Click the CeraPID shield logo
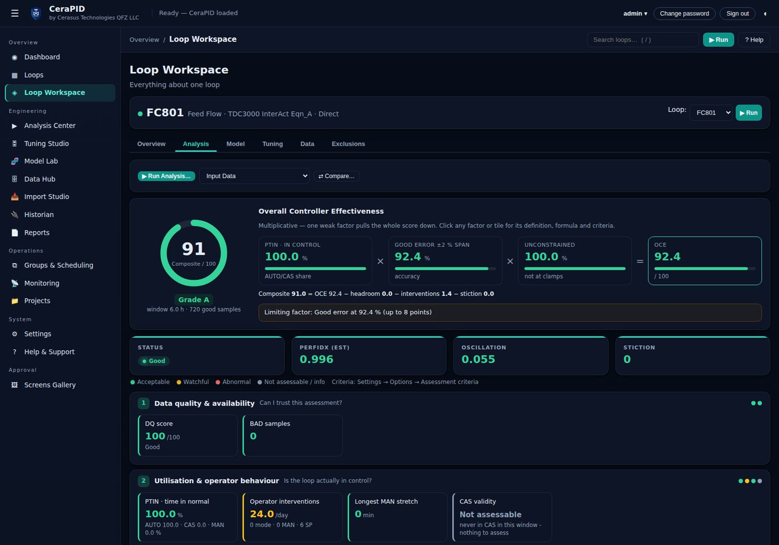779x545 pixels. (x=36, y=13)
